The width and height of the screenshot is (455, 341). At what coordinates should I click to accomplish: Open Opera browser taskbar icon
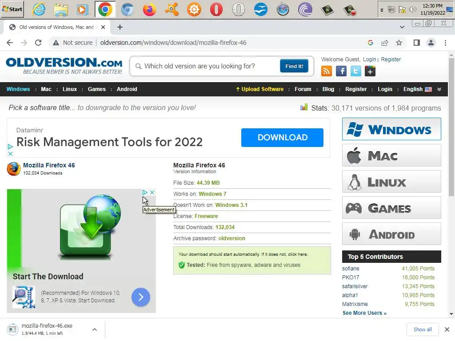click(x=216, y=10)
